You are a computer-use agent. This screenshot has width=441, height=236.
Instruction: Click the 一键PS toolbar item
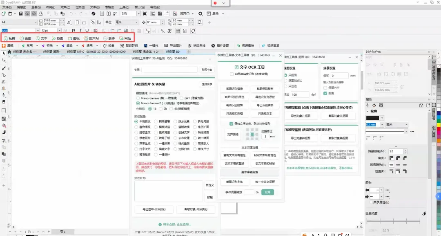[x=151, y=46]
